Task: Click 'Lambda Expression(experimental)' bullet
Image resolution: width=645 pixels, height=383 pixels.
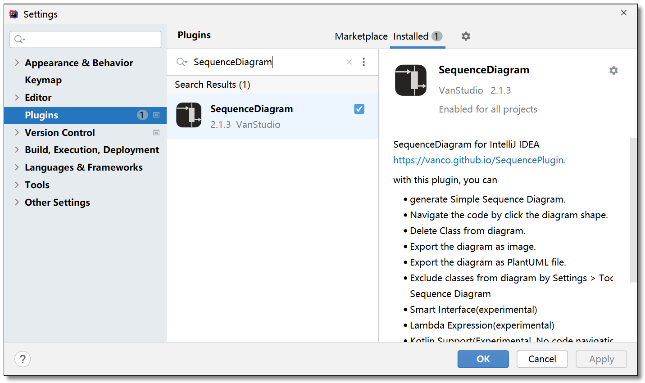Action: click(482, 325)
